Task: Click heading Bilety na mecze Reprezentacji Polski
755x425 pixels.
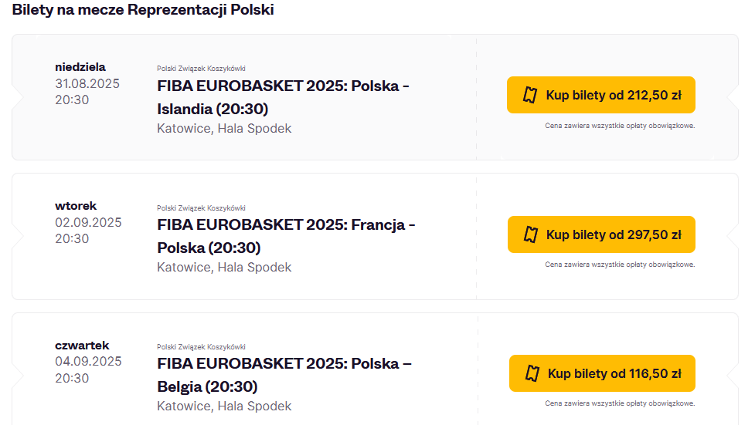Action: (143, 10)
